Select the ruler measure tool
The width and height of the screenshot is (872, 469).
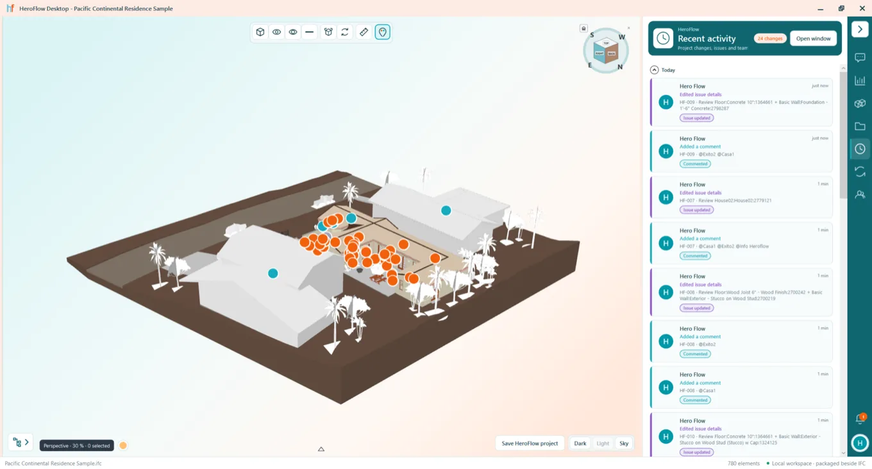click(364, 32)
